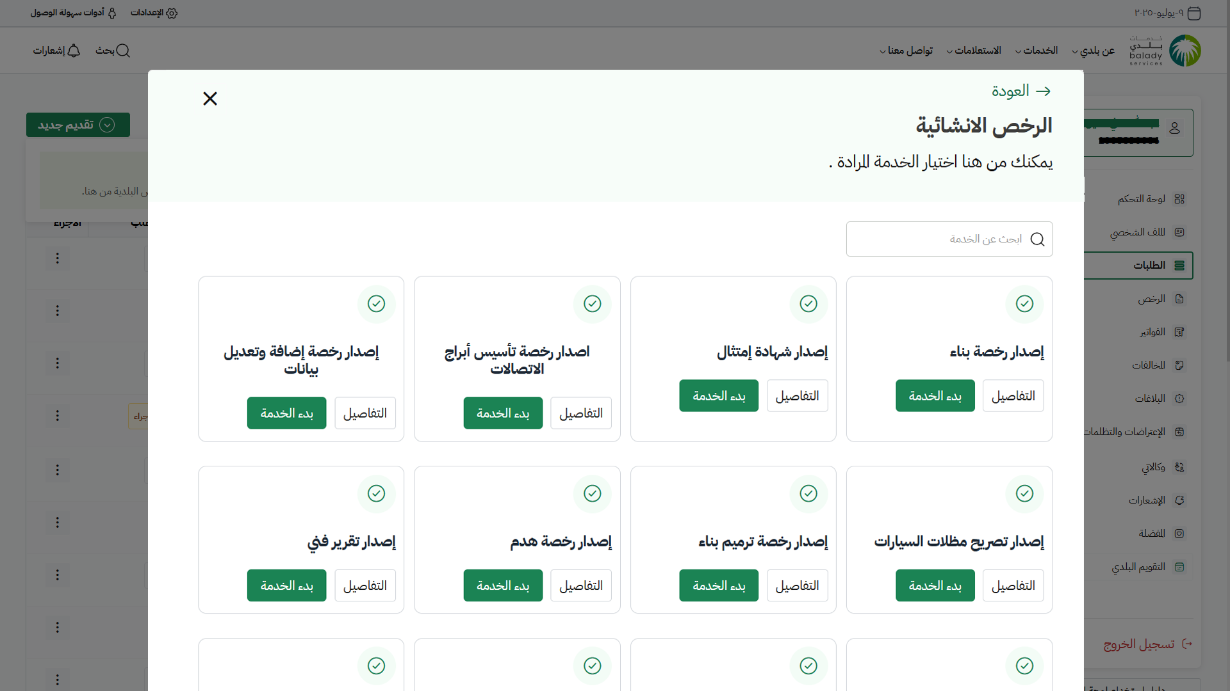Open notifications bell icon
Image resolution: width=1230 pixels, height=691 pixels.
[x=74, y=51]
